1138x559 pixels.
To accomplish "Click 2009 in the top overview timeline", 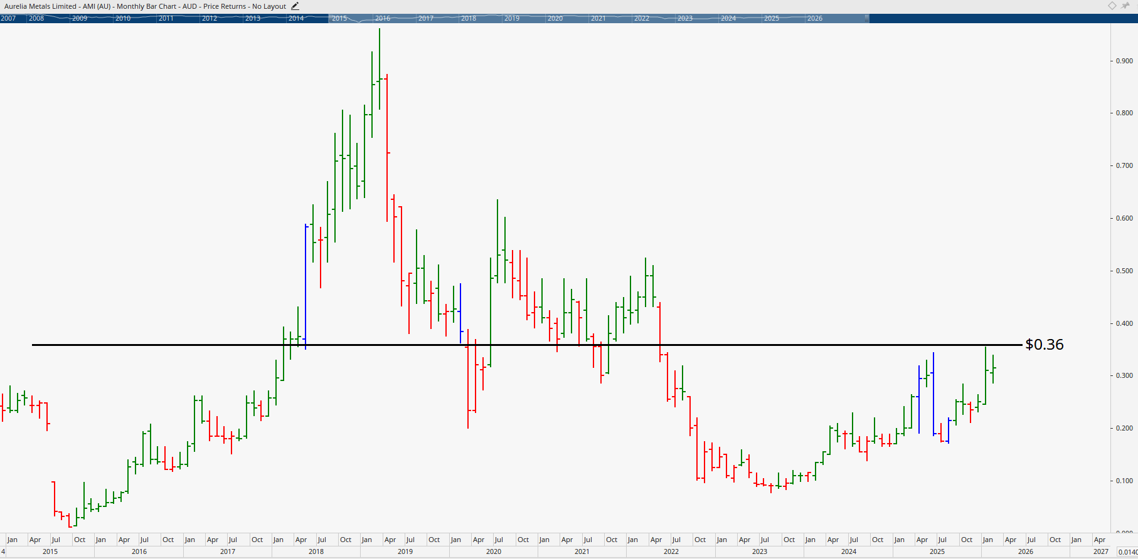I will 80,18.
